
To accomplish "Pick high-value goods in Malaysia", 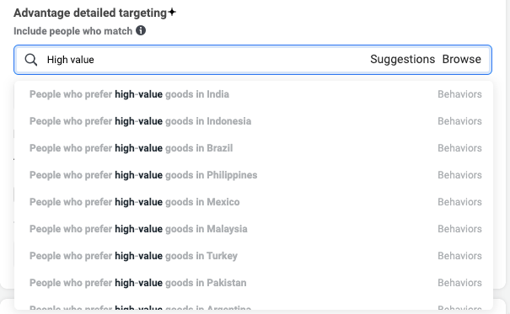I will click(x=255, y=229).
